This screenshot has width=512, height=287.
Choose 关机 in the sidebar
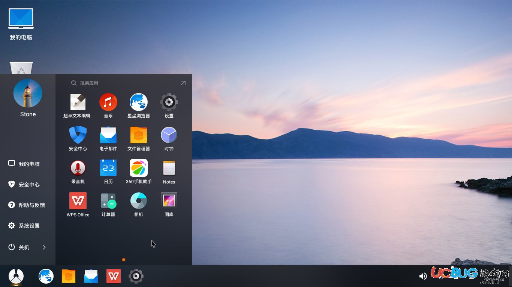tap(19, 247)
